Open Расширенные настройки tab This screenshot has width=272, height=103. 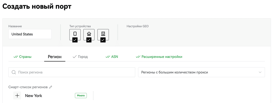[x=159, y=57]
